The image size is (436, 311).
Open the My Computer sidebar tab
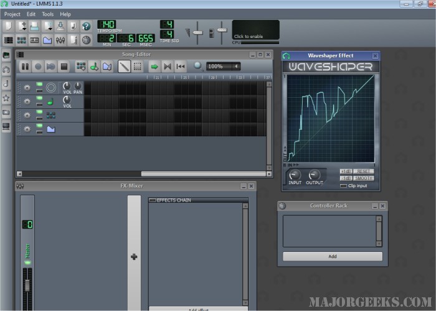tap(6, 127)
